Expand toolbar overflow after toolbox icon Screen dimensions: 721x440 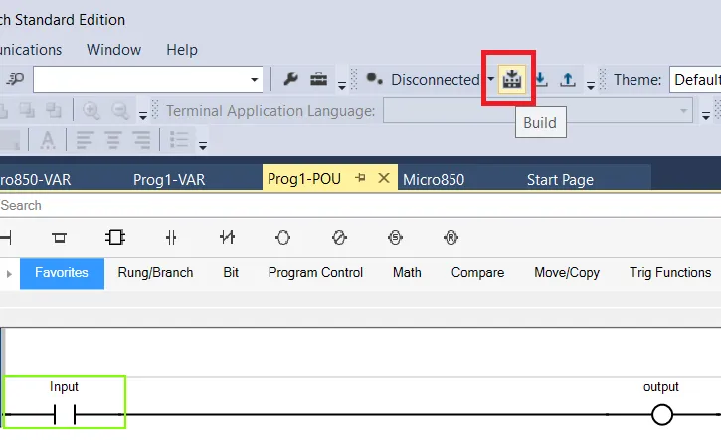[x=342, y=85]
